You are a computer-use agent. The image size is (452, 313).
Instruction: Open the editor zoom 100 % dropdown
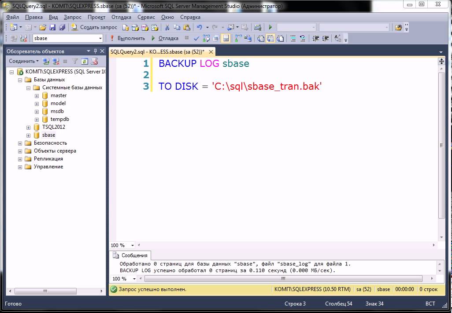[133, 245]
